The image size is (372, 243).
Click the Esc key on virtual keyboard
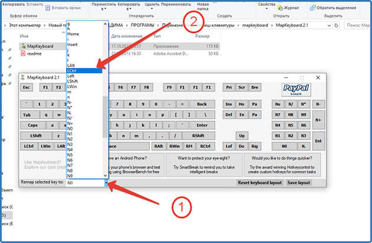27,88
